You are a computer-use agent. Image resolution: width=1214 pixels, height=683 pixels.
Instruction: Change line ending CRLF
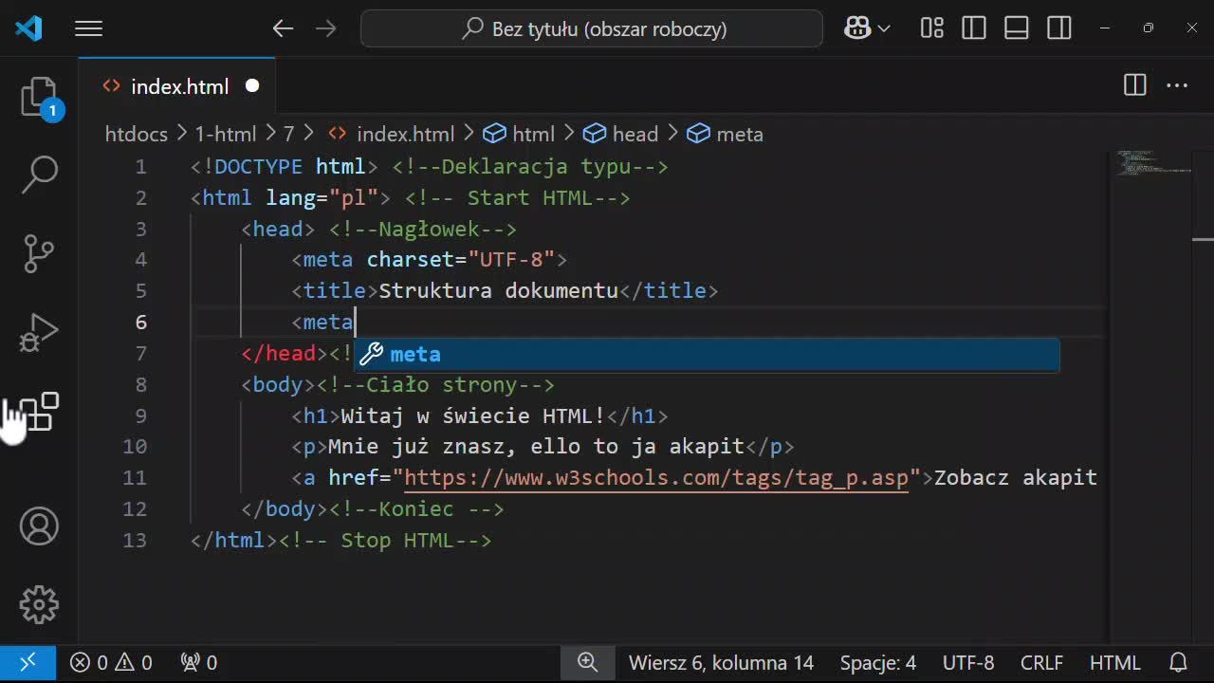[1041, 663]
